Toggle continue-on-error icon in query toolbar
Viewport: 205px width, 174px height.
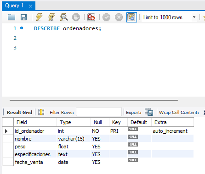pos(91,17)
